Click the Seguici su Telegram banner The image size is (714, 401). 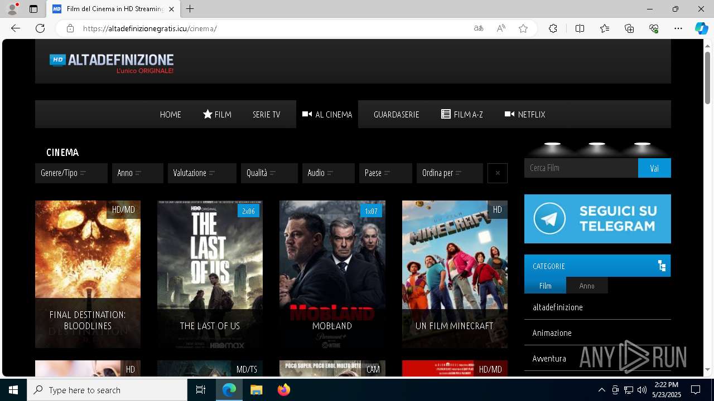(x=597, y=219)
